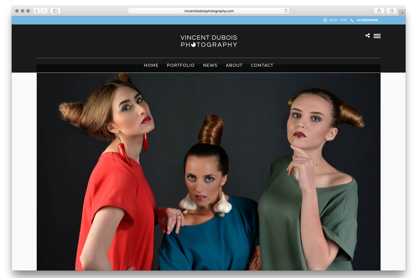Click the hero photo of three models

pos(209,172)
